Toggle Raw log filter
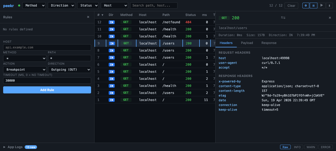The image size is (336, 151). pos(285,147)
